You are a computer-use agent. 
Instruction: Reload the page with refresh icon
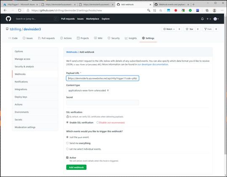[x=19, y=10]
